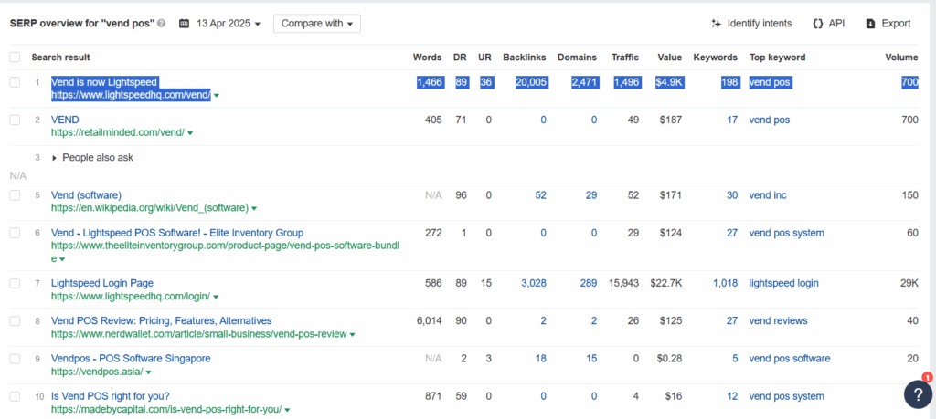Screen dimensions: 936x419
Task: Click the API curly braces icon
Action: pyautogui.click(x=818, y=24)
